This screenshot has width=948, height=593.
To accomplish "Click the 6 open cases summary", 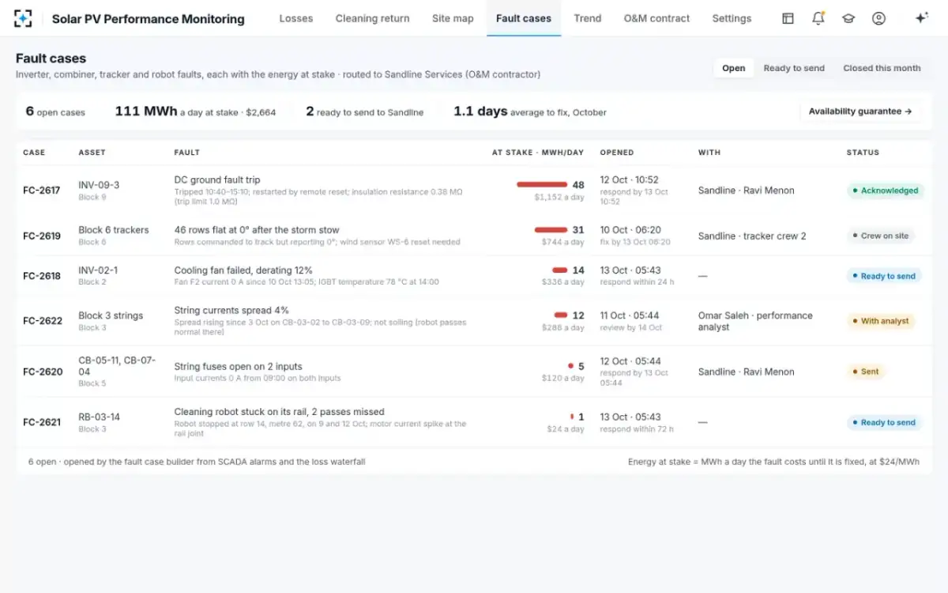I will click(55, 111).
